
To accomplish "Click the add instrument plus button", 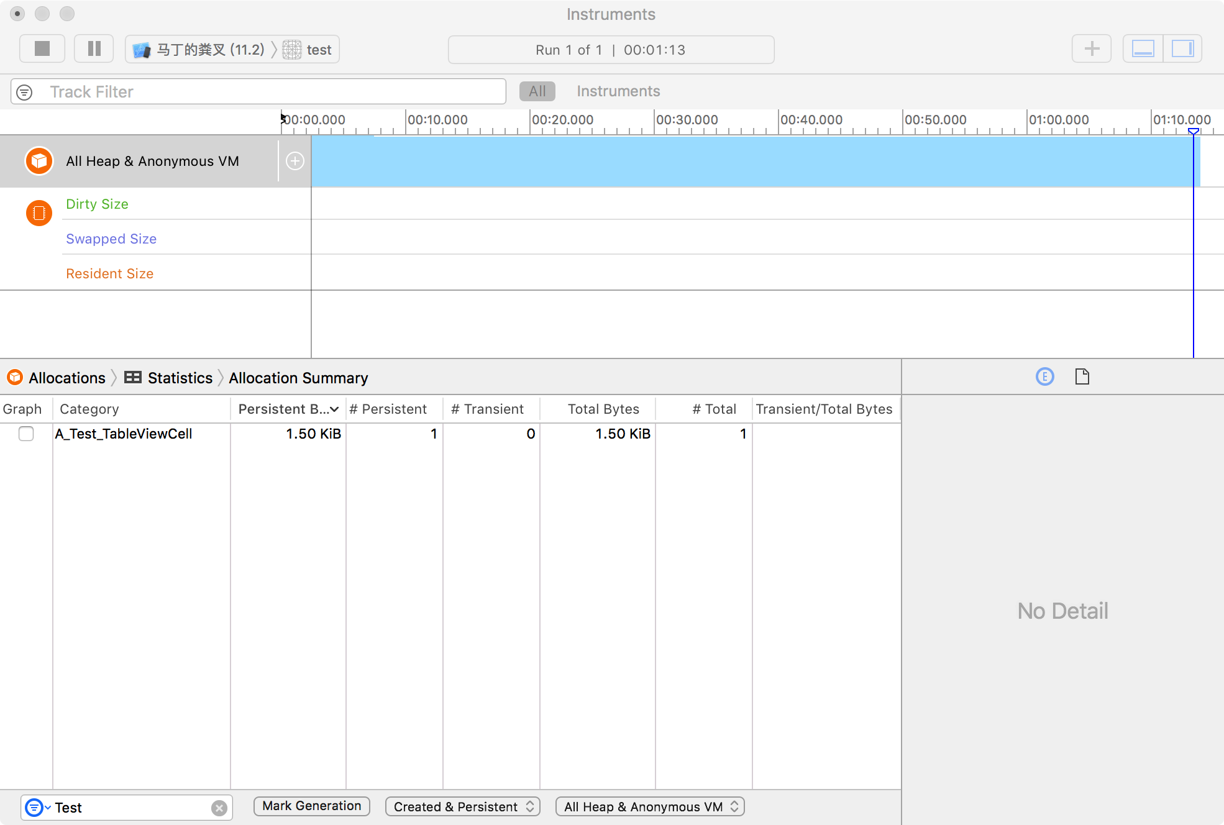I will click(1091, 49).
